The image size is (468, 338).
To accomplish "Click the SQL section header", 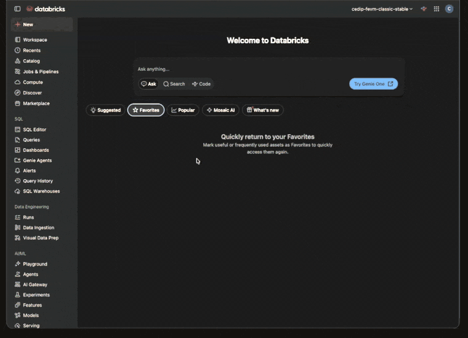I will point(18,119).
